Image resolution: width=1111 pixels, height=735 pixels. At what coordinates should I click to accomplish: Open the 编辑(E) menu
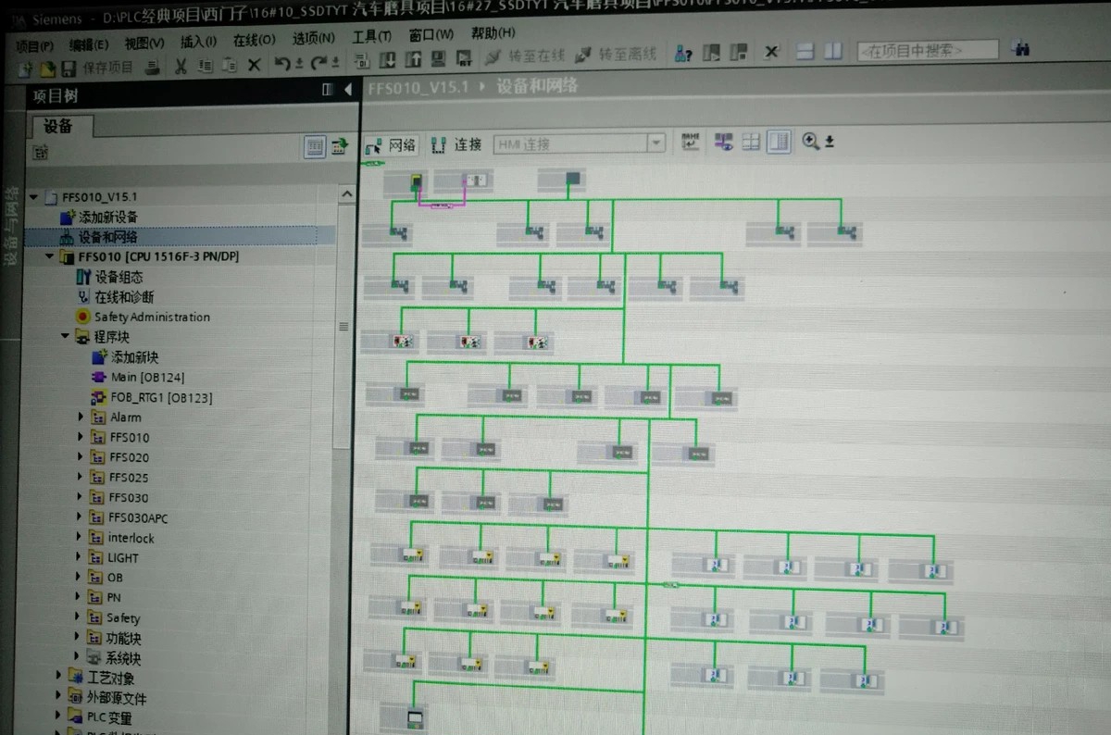coord(89,44)
